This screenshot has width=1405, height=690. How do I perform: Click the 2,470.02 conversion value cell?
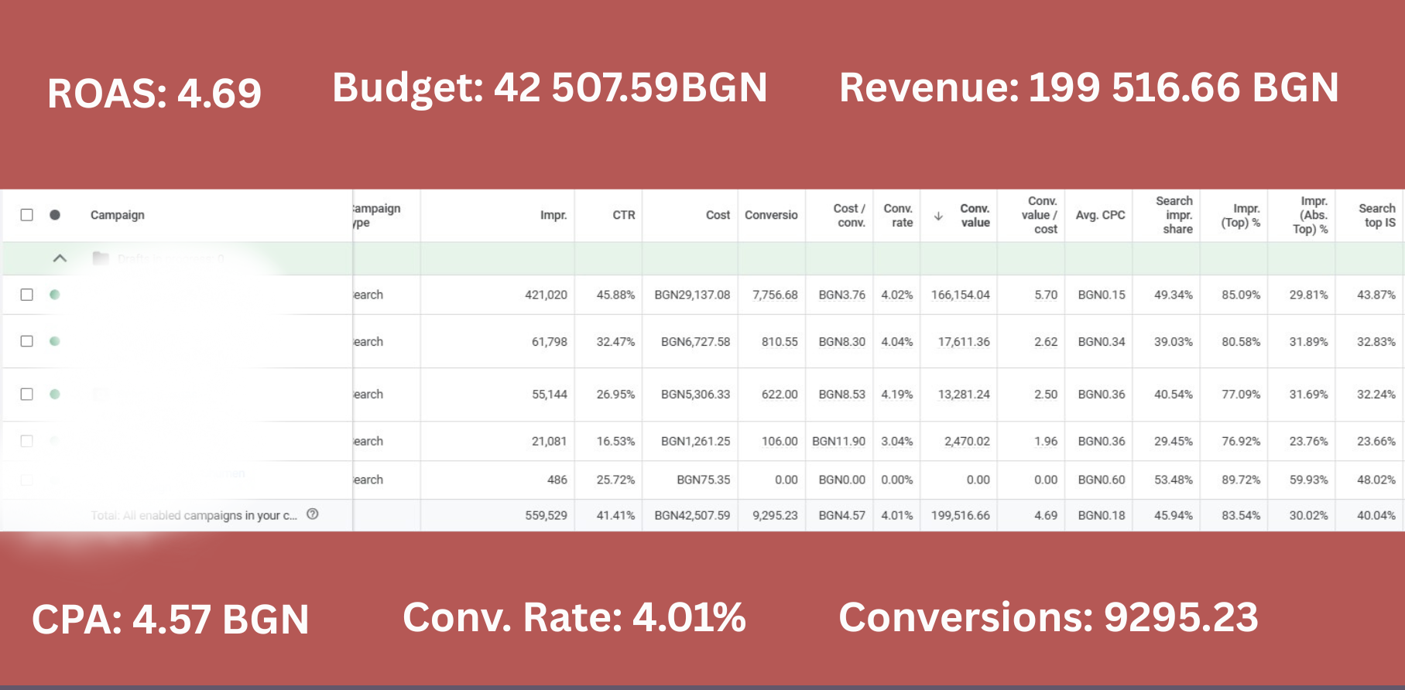(967, 441)
